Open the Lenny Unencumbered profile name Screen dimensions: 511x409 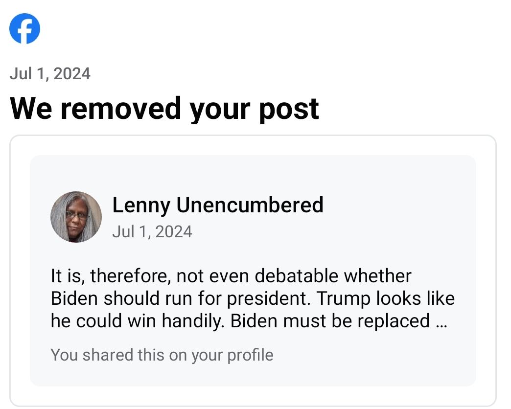[218, 205]
